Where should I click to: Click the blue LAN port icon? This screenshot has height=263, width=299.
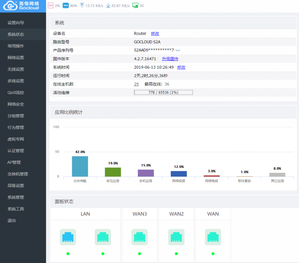coord(68,237)
